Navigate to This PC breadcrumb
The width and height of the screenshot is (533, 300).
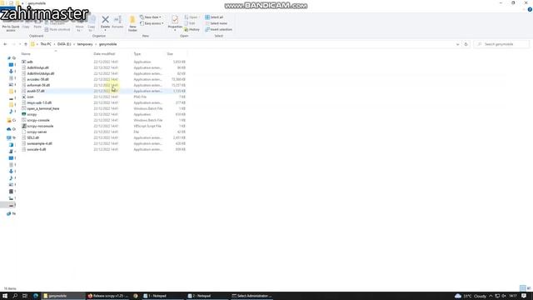46,44
